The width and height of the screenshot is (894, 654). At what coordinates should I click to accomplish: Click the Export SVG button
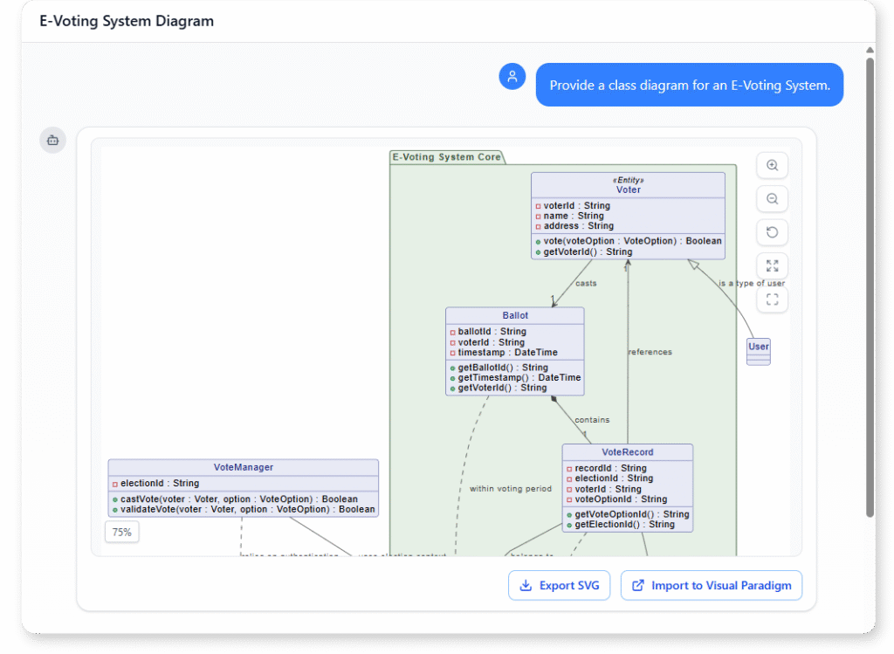tap(559, 585)
